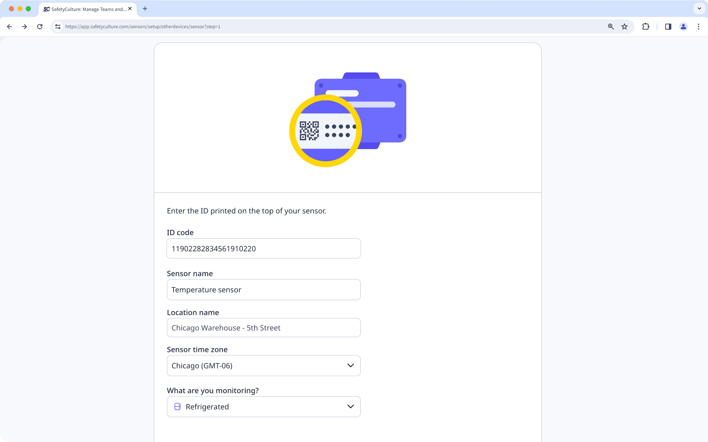Navigate back using the back arrow

click(9, 26)
